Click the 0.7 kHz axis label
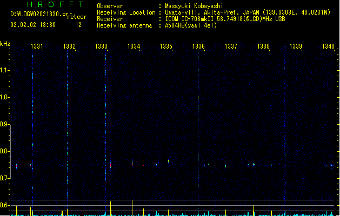Screen dimensions: 340x216 point(4,178)
